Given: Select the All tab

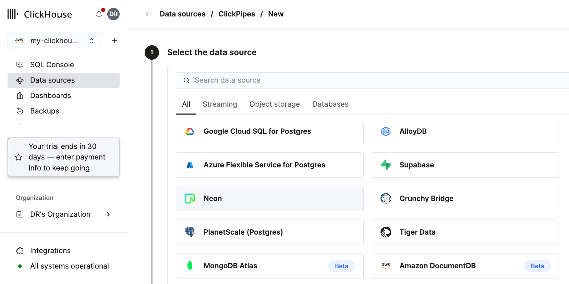Looking at the screenshot, I should pos(186,104).
